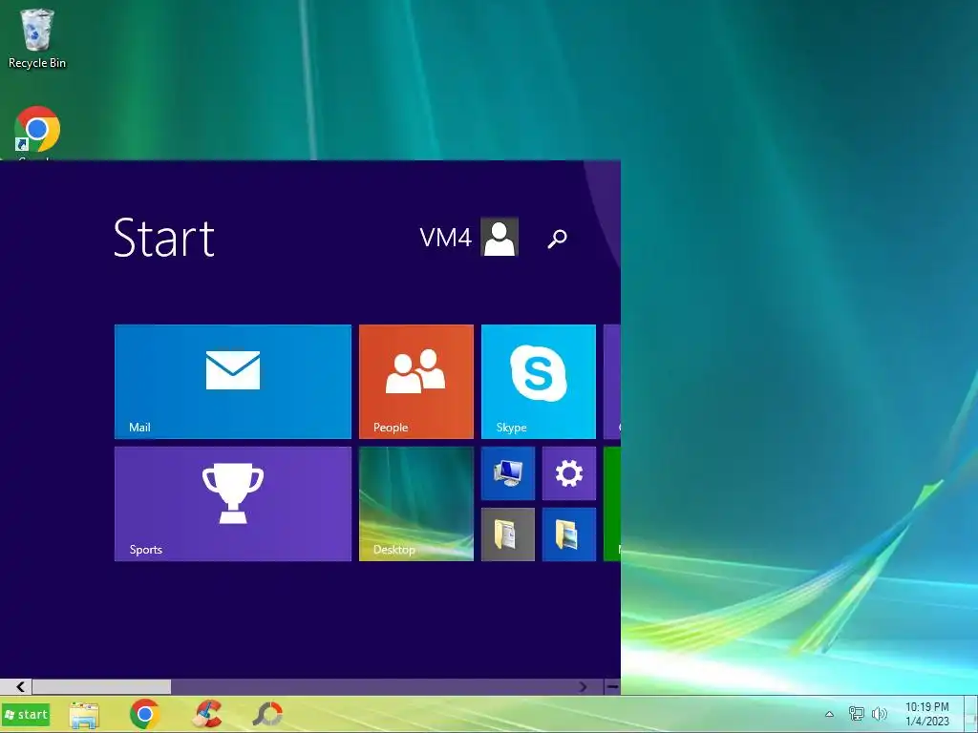Click the network tray icon
This screenshot has width=978, height=733.
[857, 714]
